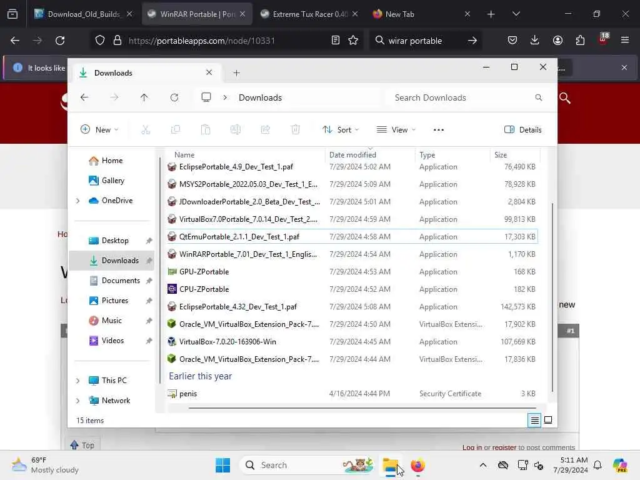Switch to details list view icon in status bar

pyautogui.click(x=534, y=420)
